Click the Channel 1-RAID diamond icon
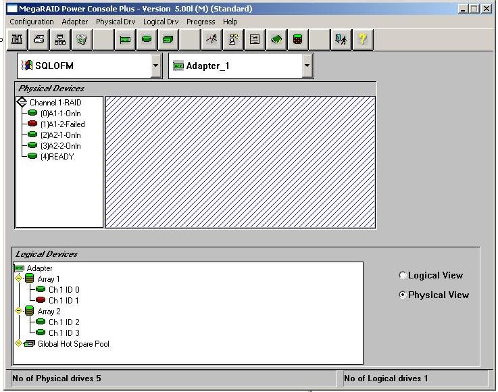498x392 pixels. [22, 102]
